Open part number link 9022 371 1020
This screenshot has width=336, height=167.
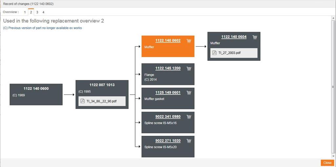[168, 141]
